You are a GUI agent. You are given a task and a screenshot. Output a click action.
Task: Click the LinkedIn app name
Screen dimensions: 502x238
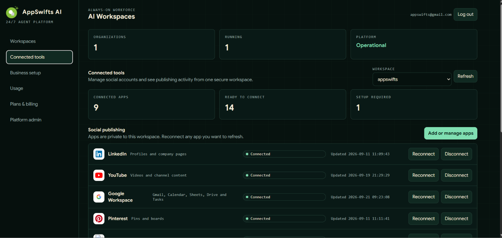(117, 154)
